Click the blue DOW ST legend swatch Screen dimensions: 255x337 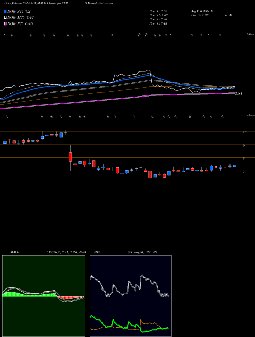click(5, 11)
